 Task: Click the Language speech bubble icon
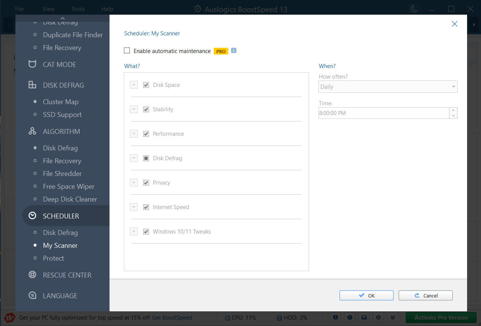pos(32,296)
